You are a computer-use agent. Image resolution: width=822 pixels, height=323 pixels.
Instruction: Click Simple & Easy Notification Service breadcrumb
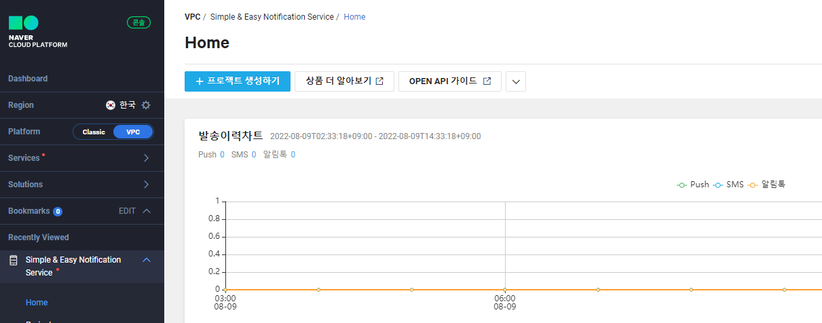(272, 16)
